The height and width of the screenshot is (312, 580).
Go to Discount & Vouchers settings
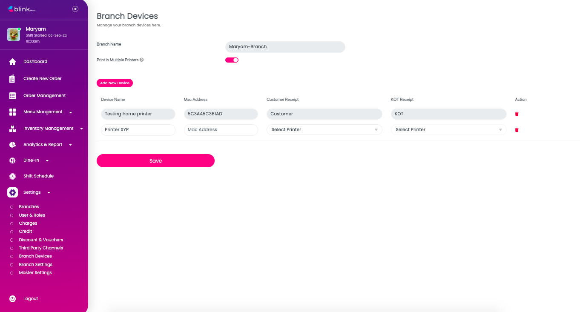pos(41,240)
